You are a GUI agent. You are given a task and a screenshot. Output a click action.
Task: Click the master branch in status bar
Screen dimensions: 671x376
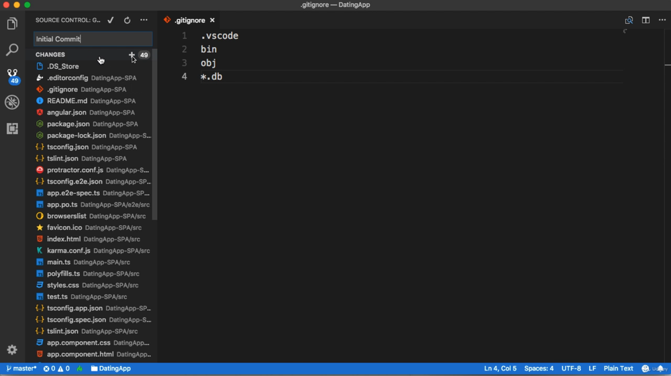click(x=21, y=369)
